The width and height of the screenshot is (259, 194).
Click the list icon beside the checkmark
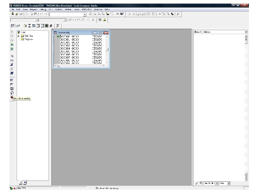[x=201, y=183]
